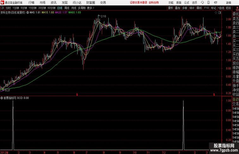This screenshot has height=154, width=239.
Task: Click the first SCD signal spike in indicator panel
Action: click(x=13, y=125)
